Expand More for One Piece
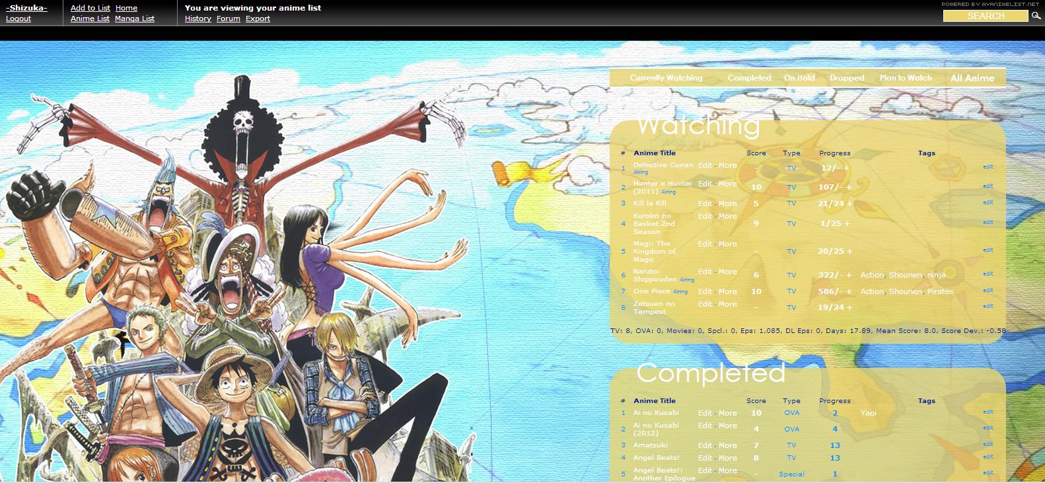1045x483 pixels. point(727,291)
